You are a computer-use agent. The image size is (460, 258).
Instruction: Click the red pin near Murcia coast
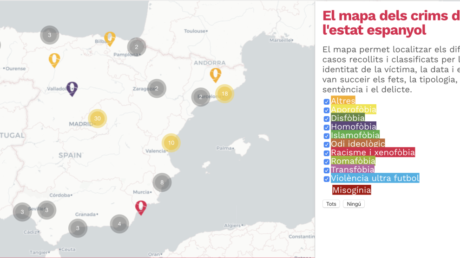[x=141, y=207]
